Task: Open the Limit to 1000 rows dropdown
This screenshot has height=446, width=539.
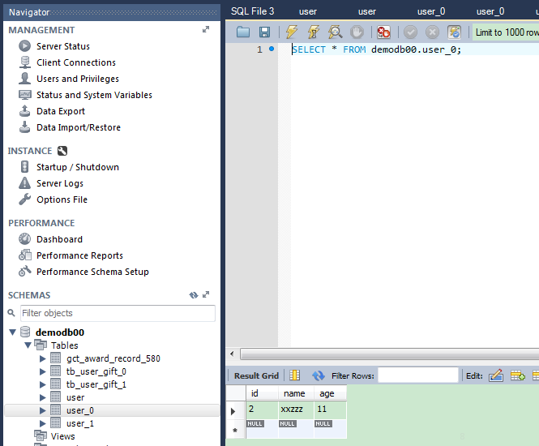Action: coord(506,32)
